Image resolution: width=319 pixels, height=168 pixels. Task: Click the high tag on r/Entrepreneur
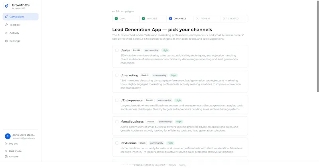coord(178,100)
